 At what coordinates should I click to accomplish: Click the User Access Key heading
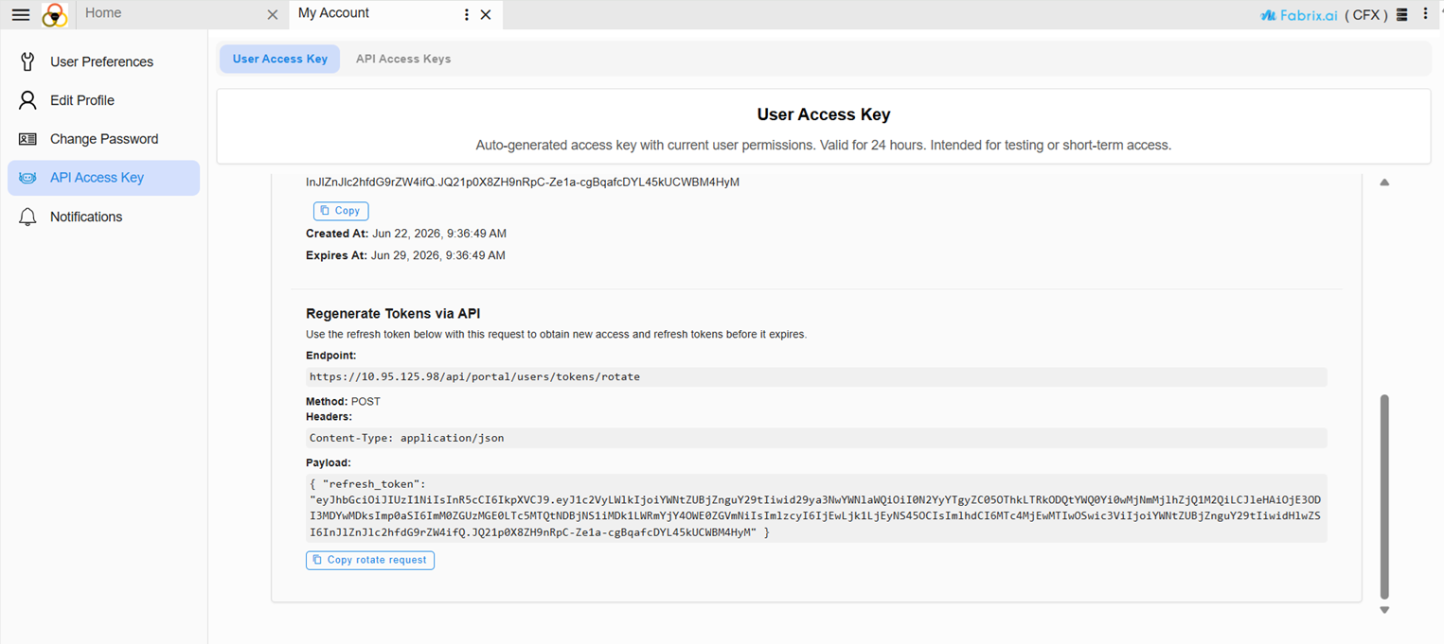tap(824, 114)
